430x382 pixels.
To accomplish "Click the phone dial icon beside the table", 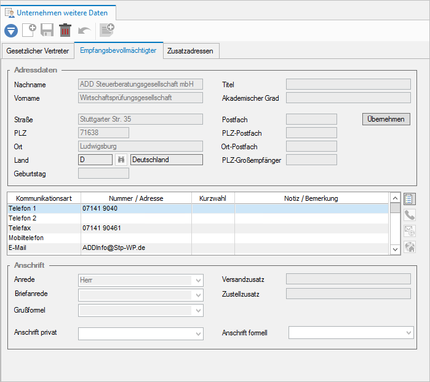I will click(x=410, y=215).
